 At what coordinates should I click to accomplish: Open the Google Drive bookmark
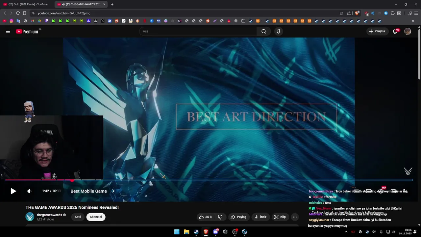(x=39, y=21)
